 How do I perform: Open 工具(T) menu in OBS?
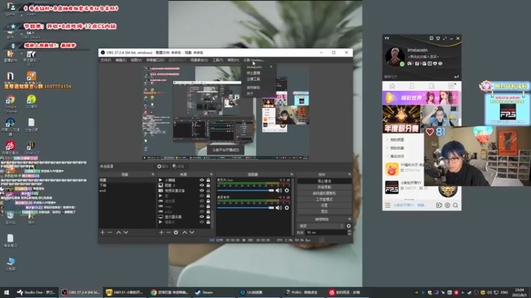click(218, 60)
